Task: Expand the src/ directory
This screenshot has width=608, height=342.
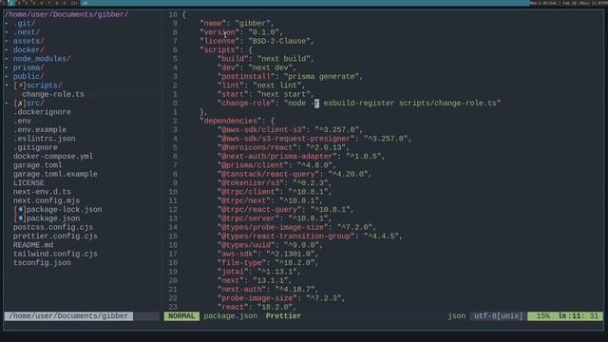Action: pos(35,104)
